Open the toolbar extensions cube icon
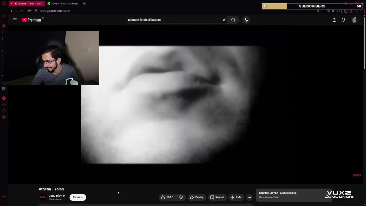 (x=346, y=11)
